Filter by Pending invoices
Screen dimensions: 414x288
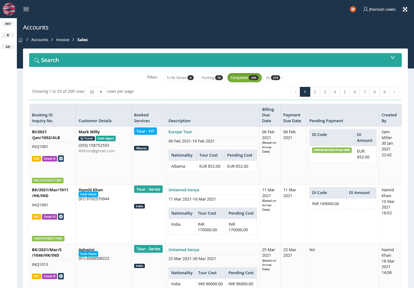point(212,78)
